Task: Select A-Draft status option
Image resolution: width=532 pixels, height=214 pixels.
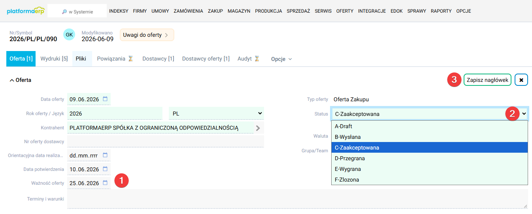Action: coord(430,126)
